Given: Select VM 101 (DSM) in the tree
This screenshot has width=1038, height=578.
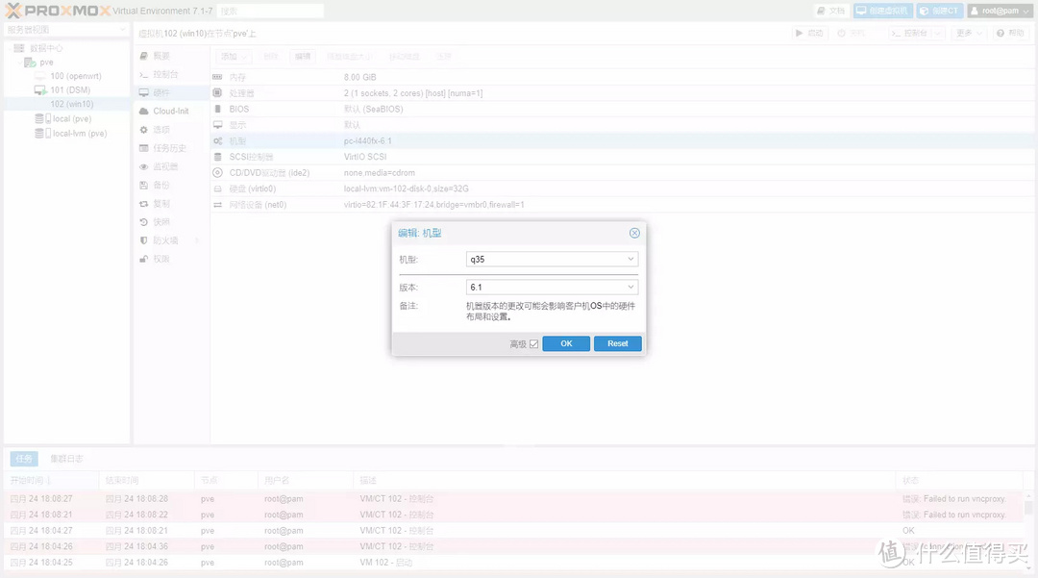Looking at the screenshot, I should click(69, 90).
